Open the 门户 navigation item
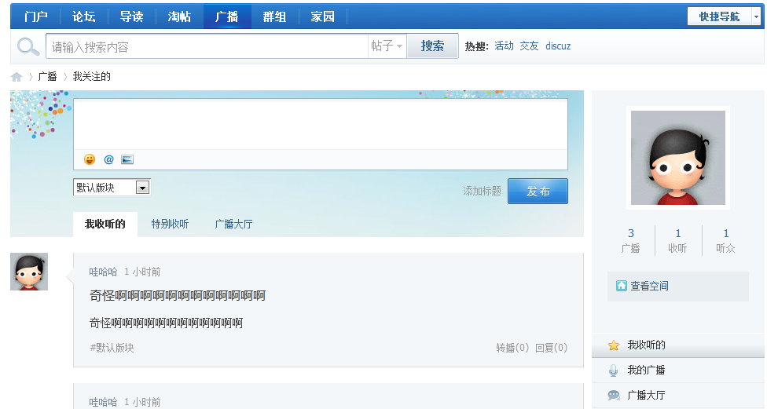 click(35, 16)
